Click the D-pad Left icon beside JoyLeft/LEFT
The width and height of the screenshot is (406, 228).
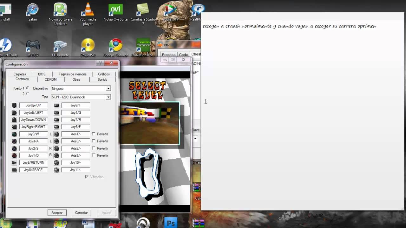[x=14, y=113]
